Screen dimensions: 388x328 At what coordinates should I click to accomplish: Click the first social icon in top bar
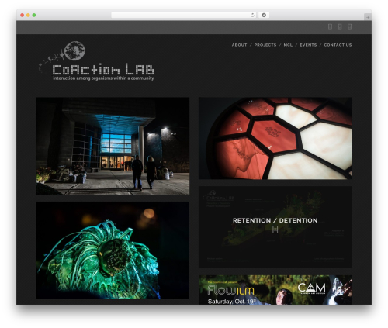(x=330, y=27)
